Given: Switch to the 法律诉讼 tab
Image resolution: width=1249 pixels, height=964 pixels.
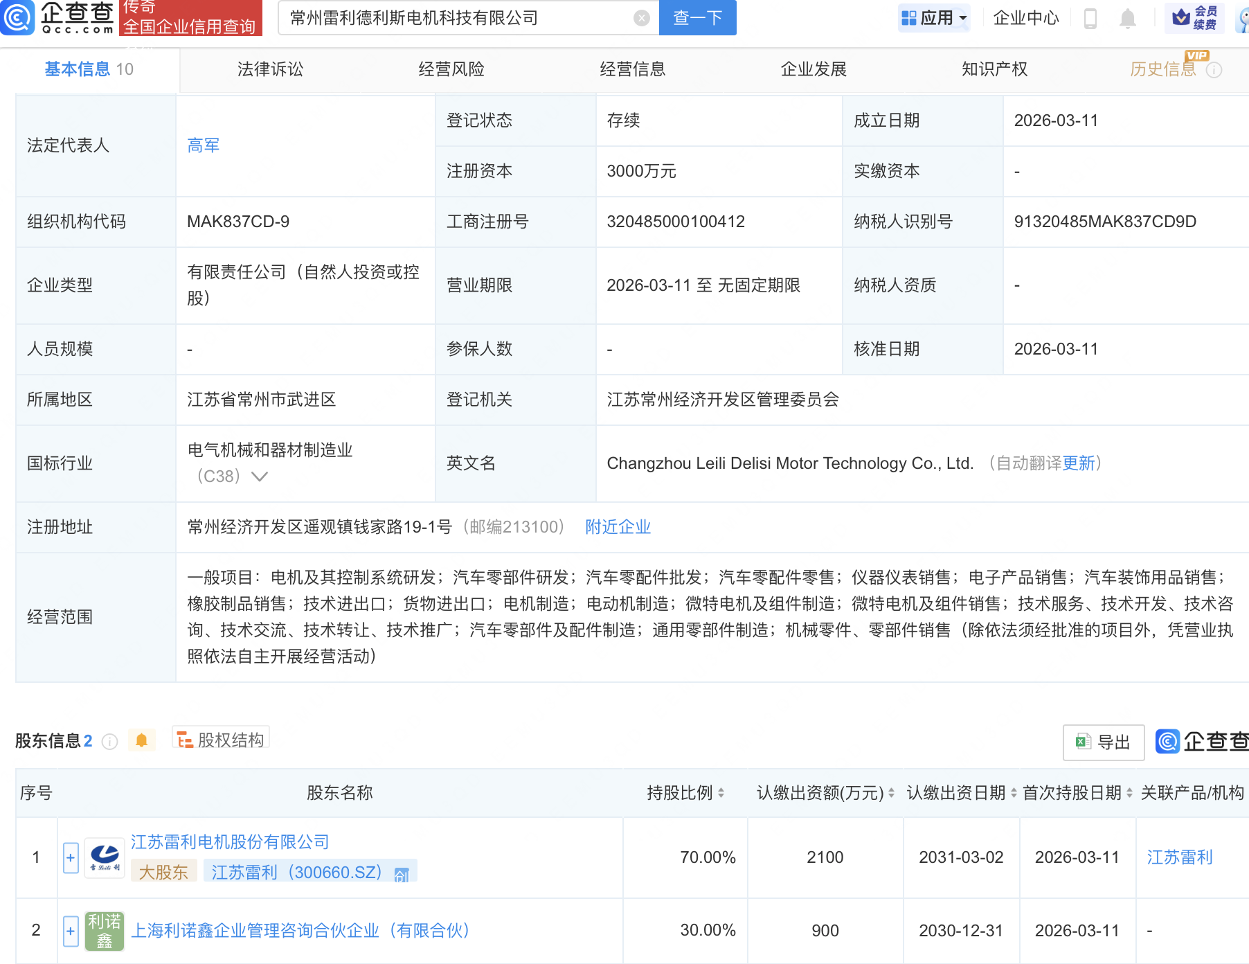Looking at the screenshot, I should [269, 69].
